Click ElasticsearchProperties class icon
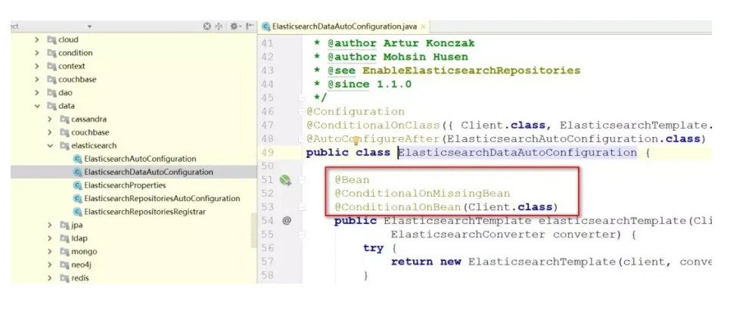This screenshot has width=730, height=310. click(78, 185)
